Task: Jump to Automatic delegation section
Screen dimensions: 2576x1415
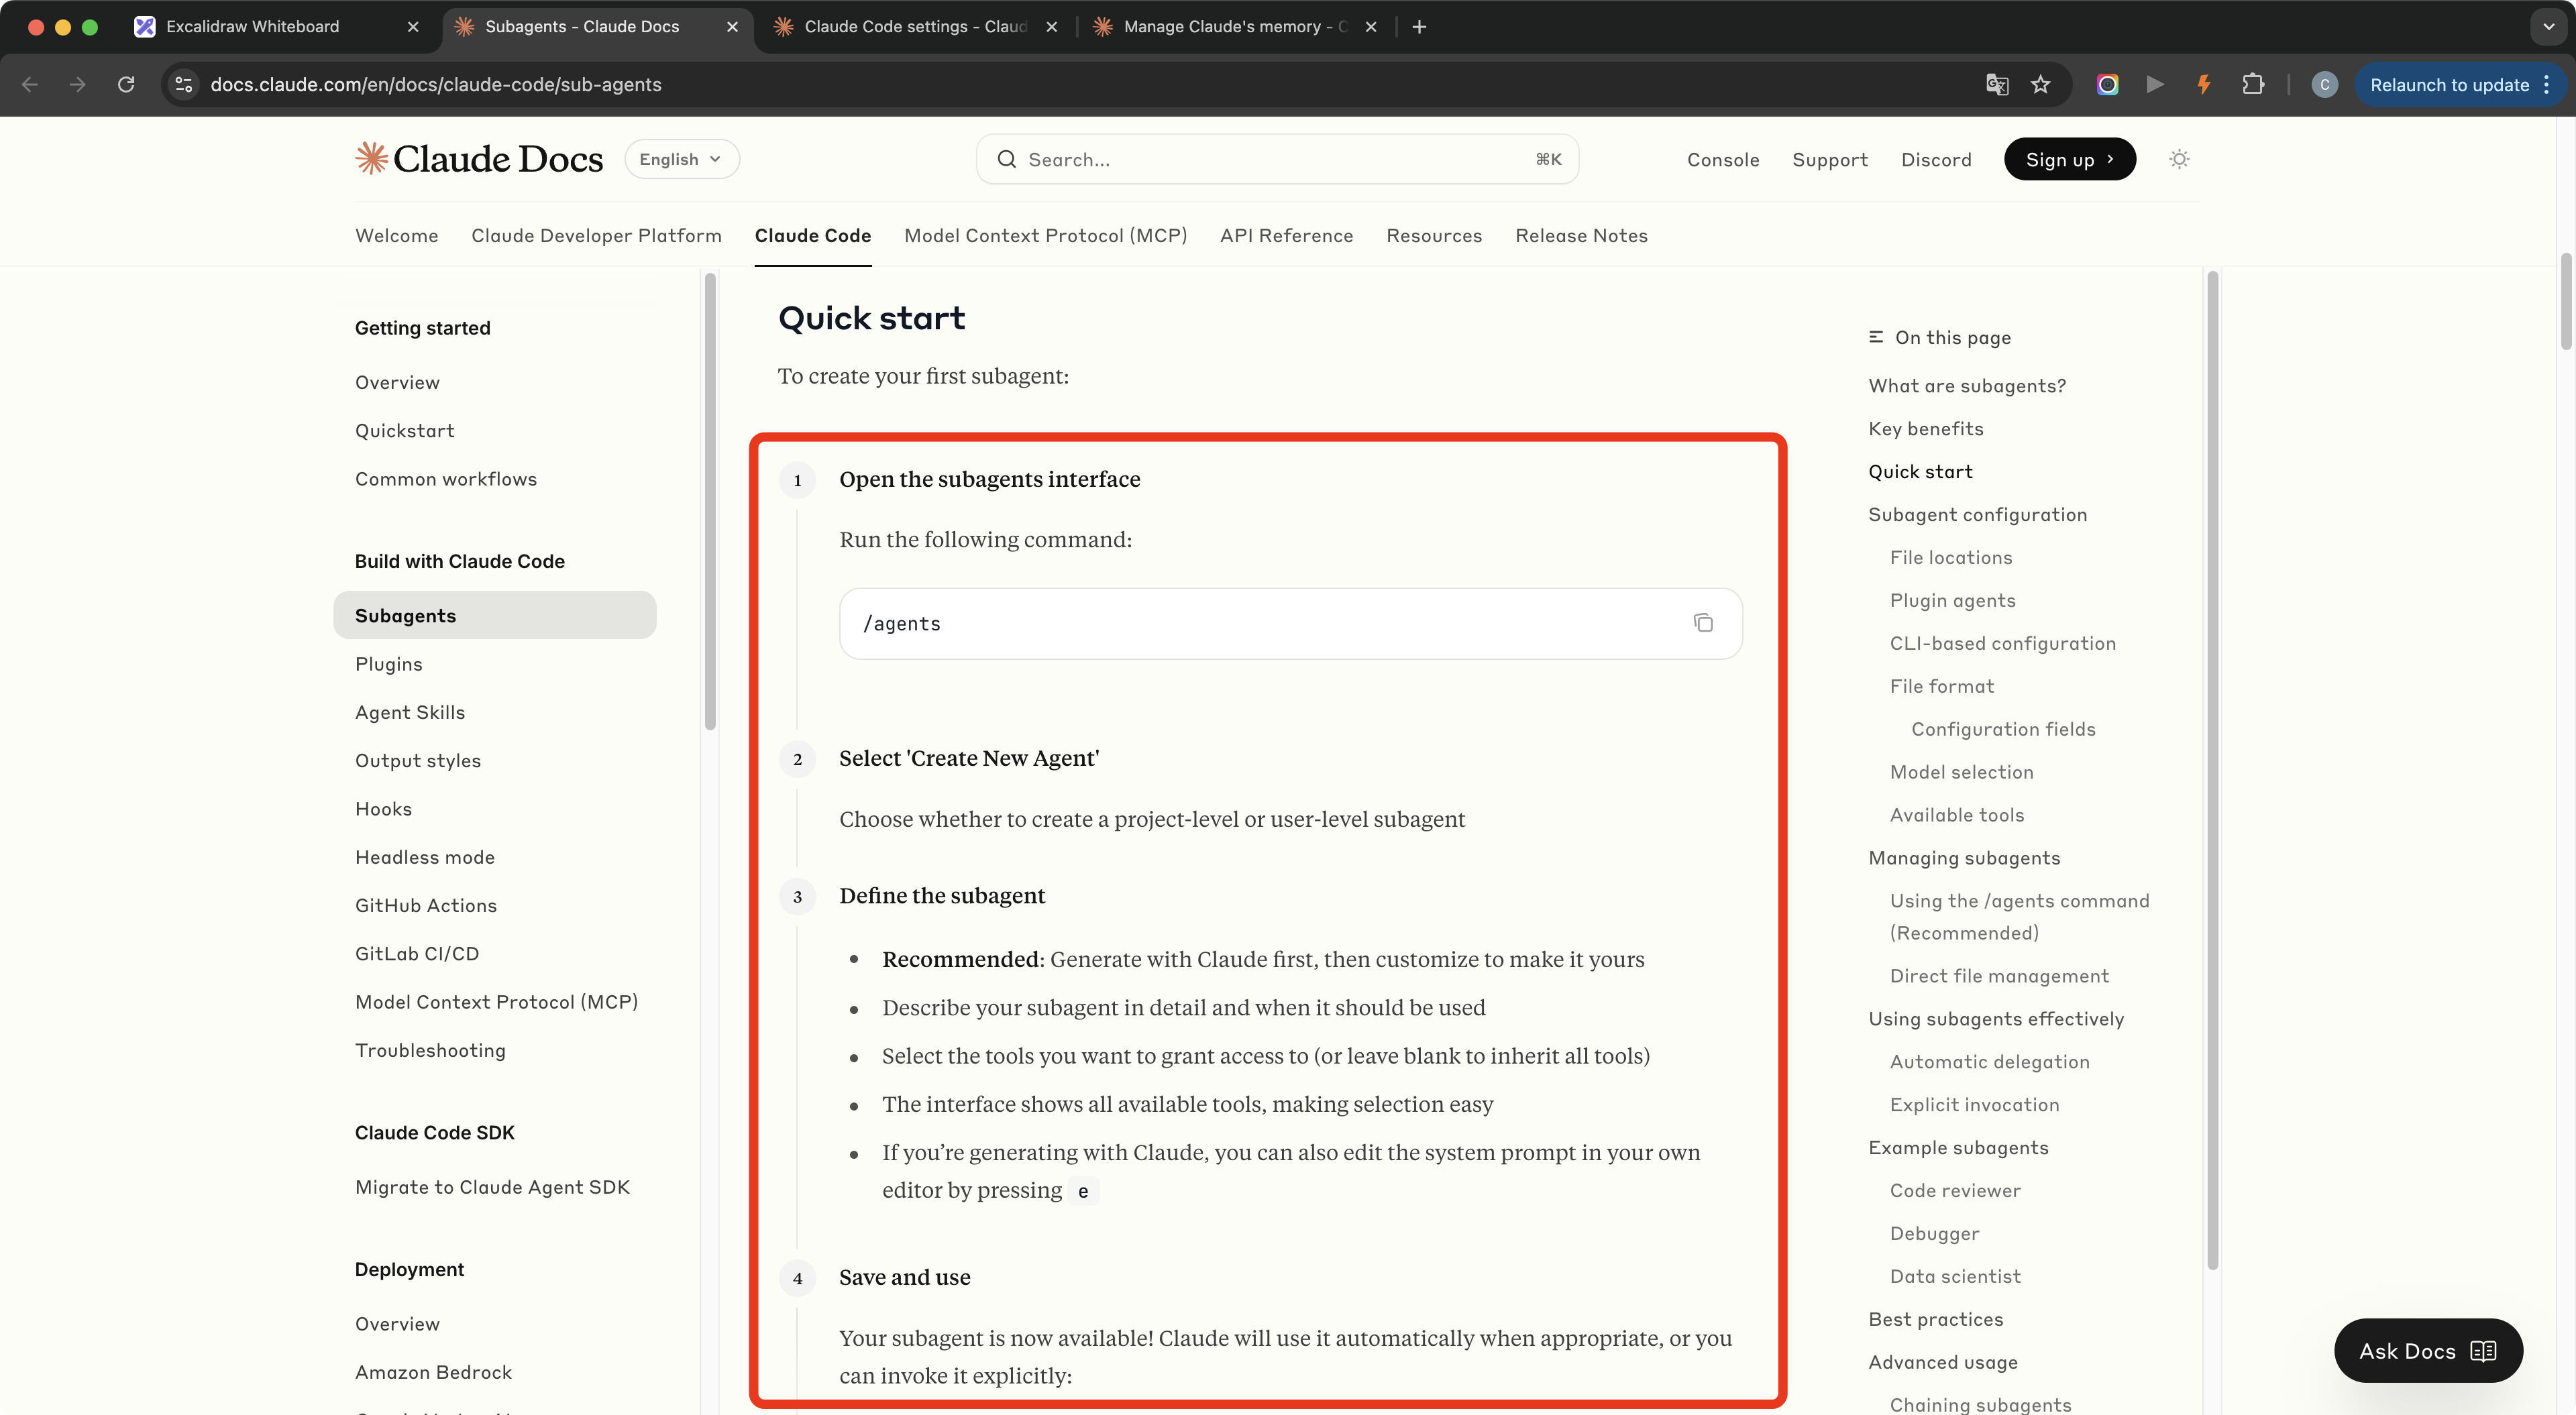Action: (x=1989, y=1062)
